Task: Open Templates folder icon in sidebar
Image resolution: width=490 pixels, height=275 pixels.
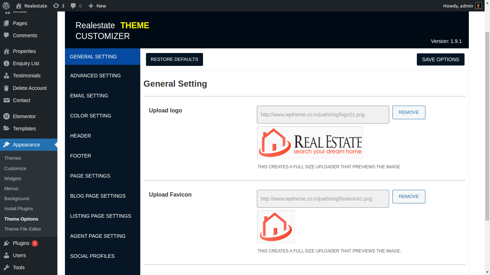Action: coord(6,129)
